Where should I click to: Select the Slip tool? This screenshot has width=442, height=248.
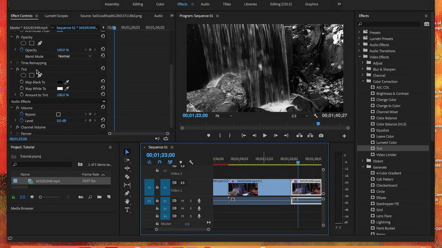click(x=127, y=185)
